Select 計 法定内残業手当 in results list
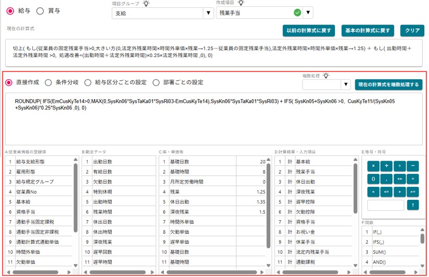Viewport: 429px width, 277px height. pyautogui.click(x=314, y=252)
